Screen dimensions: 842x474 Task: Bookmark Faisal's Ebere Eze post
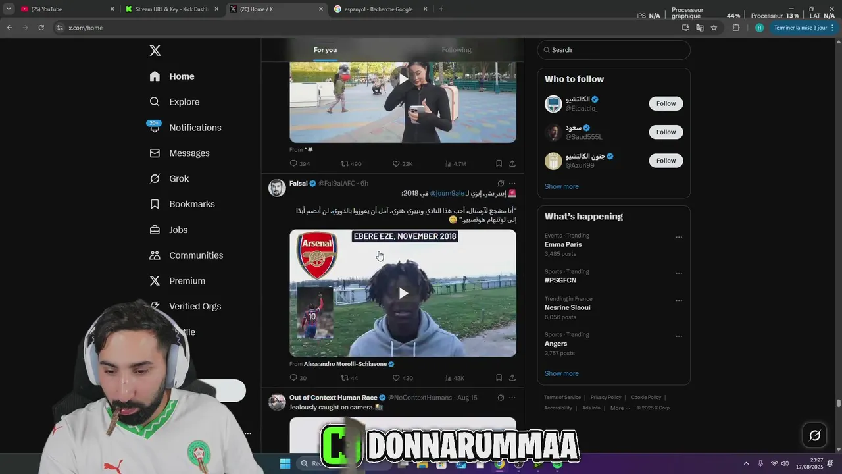tap(499, 378)
